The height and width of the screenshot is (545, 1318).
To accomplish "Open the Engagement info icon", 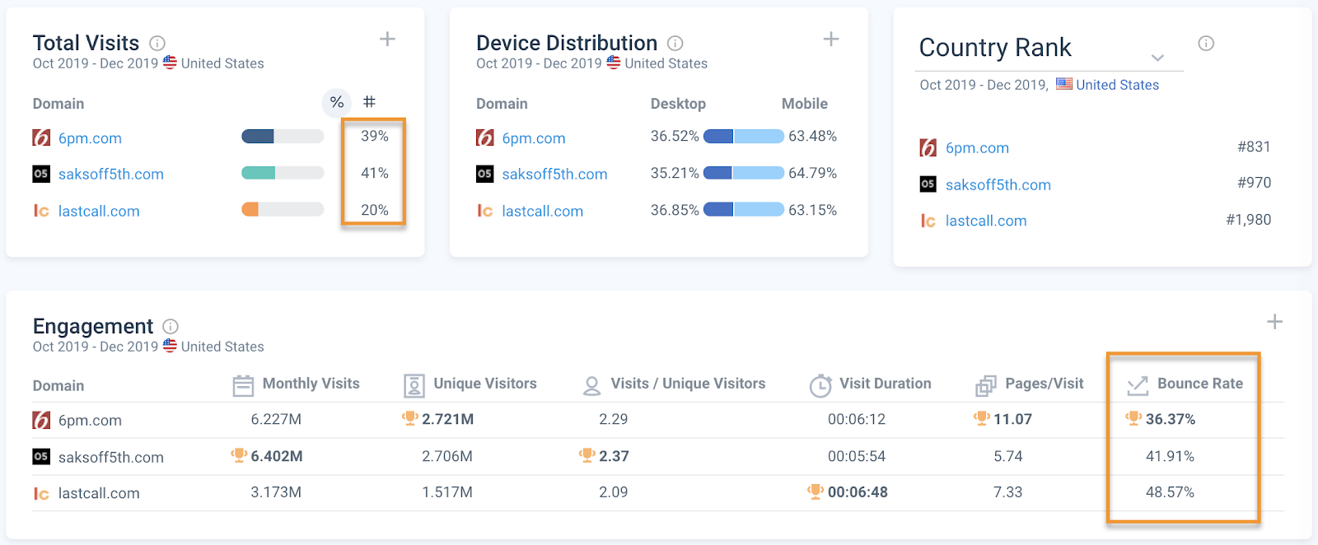I will [171, 326].
